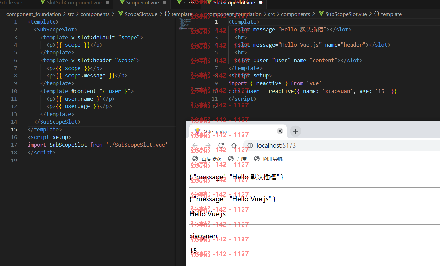Click #content="{ user }" template directive
The width and height of the screenshot is (440, 266).
(x=101, y=91)
